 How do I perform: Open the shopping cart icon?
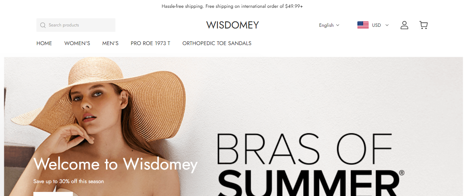point(423,25)
